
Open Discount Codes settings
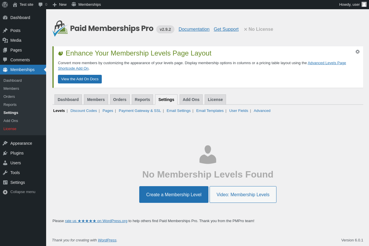(84, 110)
